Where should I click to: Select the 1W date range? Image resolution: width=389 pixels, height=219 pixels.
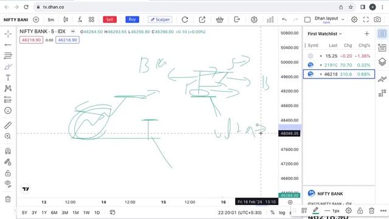point(86,212)
